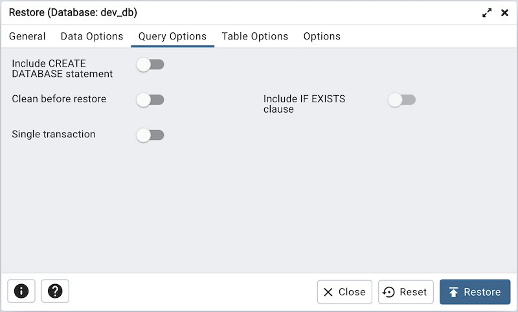518x312 pixels.
Task: Open the info icon button
Action: point(21,291)
